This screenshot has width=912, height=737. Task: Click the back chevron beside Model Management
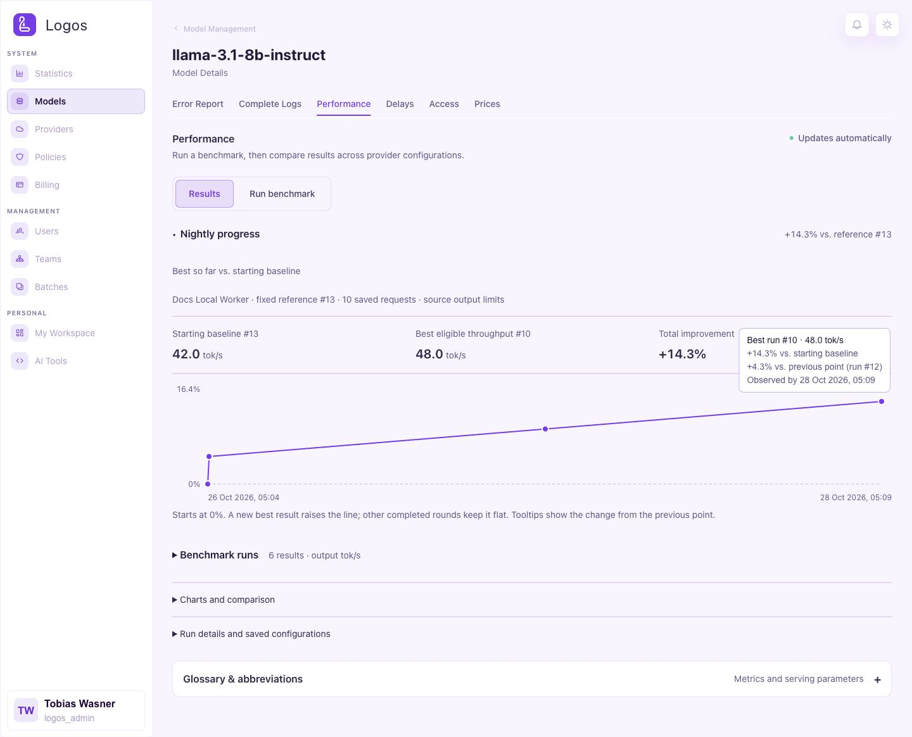(176, 28)
